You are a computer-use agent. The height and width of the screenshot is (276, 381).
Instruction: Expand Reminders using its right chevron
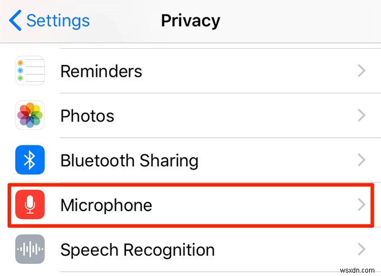pyautogui.click(x=362, y=71)
